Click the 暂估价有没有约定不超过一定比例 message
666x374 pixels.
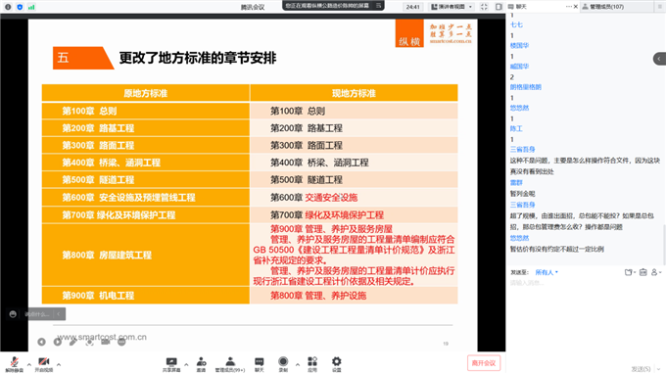557,250
